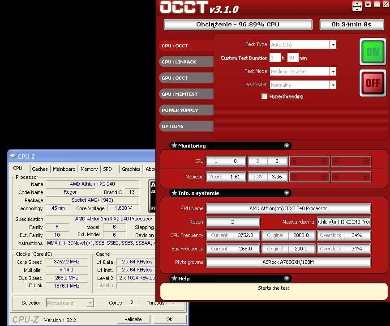Viewport: 390px width, 326px height.
Task: Click the Core Speed 3752.2 MHz value in CPU-Z
Action: (67, 262)
